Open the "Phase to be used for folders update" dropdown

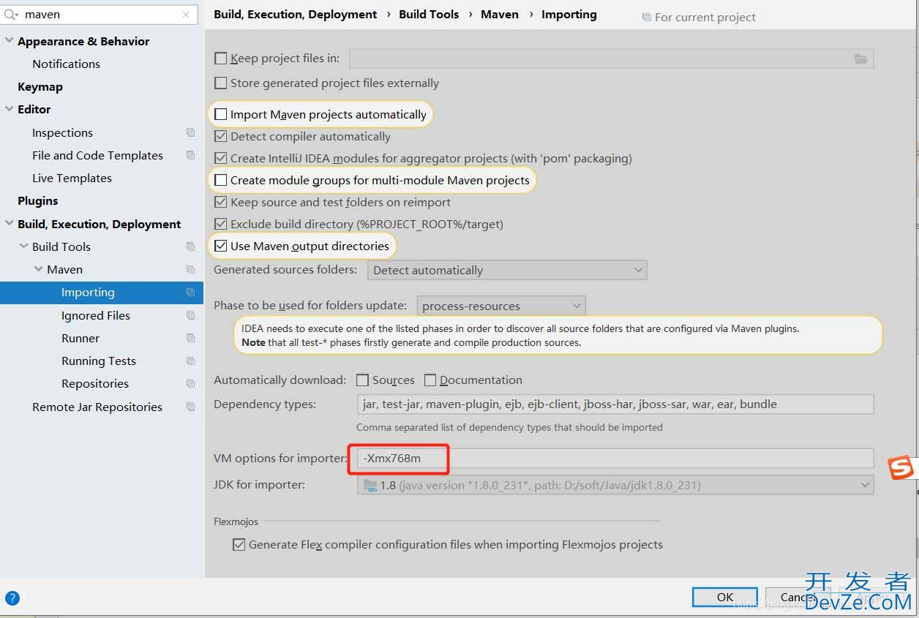click(501, 306)
